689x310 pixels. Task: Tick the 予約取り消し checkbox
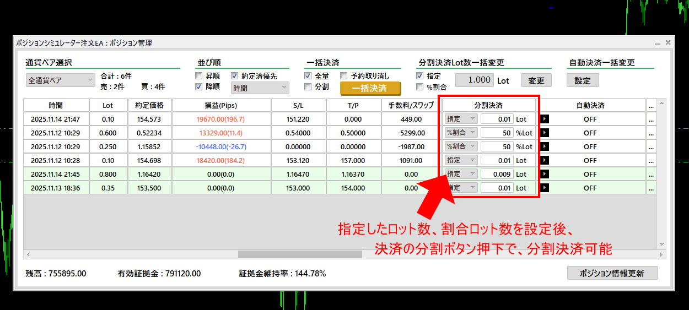344,76
